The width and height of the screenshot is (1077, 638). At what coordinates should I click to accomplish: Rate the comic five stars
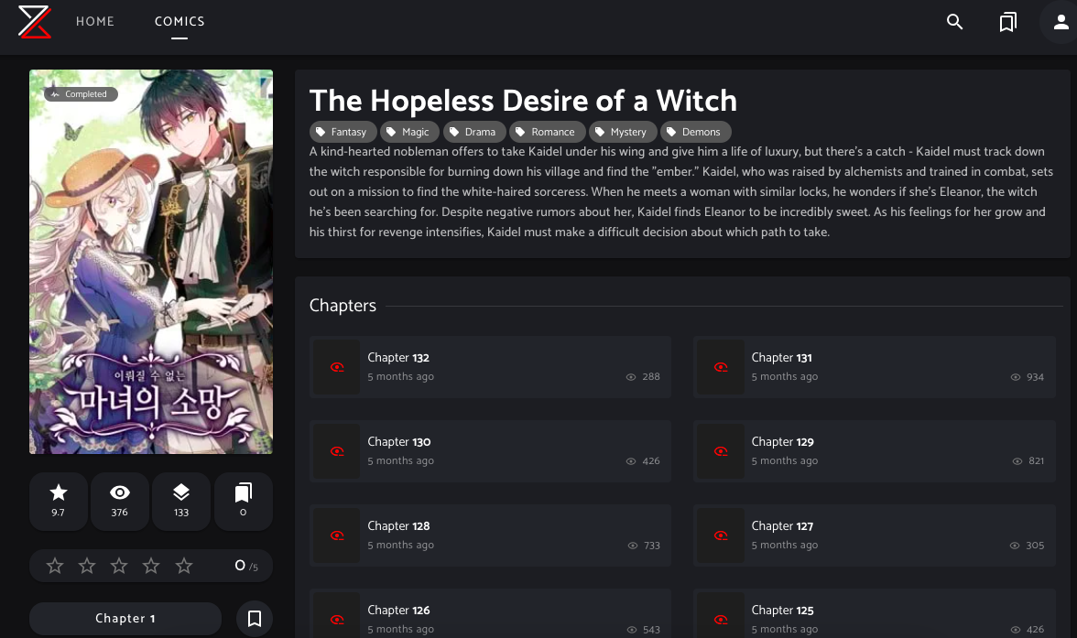point(183,566)
